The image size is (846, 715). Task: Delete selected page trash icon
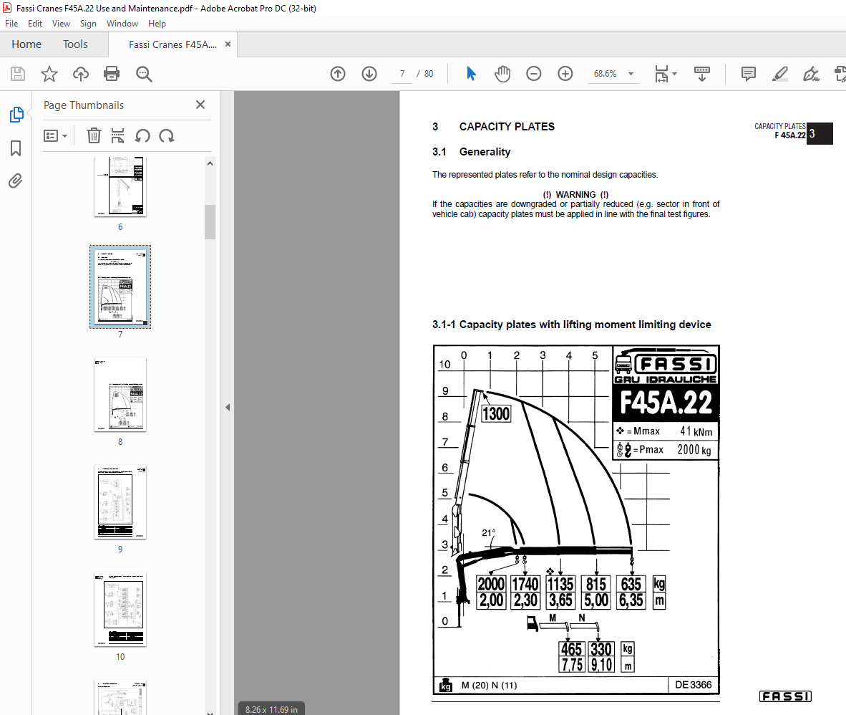pos(94,135)
